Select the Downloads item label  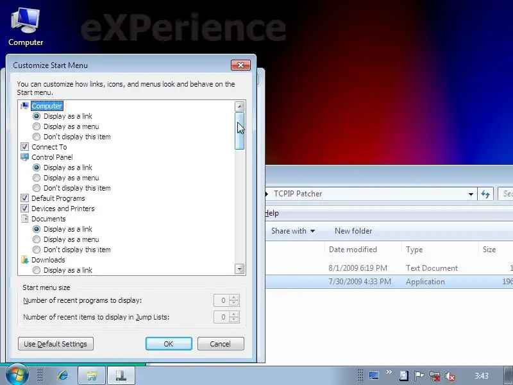(48, 260)
